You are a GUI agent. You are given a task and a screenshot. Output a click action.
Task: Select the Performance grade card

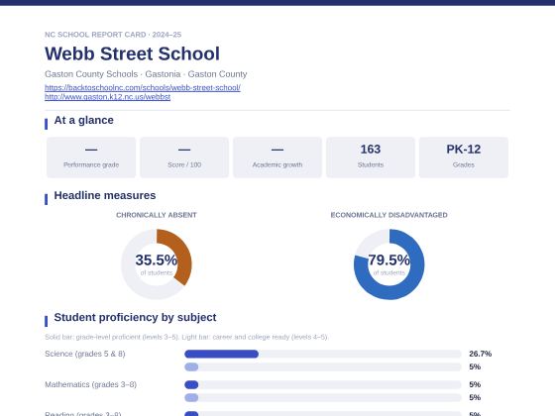91,157
